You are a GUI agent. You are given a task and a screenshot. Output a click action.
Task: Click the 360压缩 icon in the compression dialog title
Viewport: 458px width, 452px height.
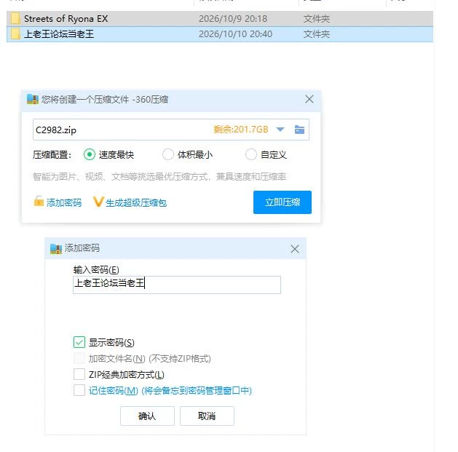point(33,99)
